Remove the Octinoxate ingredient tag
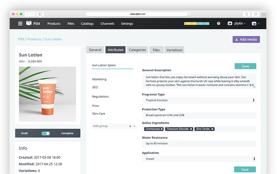The width and height of the screenshot is (277, 174). pyautogui.click(x=162, y=129)
